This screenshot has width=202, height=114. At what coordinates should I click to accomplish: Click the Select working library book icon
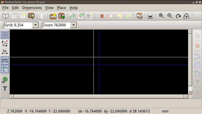[6, 16]
